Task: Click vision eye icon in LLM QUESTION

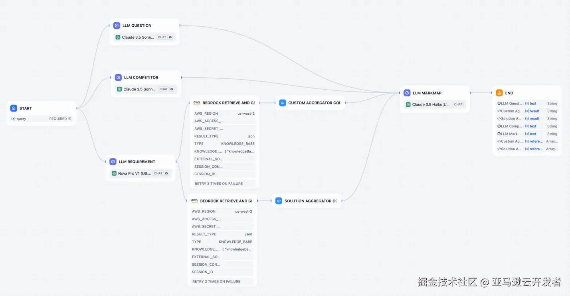Action: tap(170, 37)
